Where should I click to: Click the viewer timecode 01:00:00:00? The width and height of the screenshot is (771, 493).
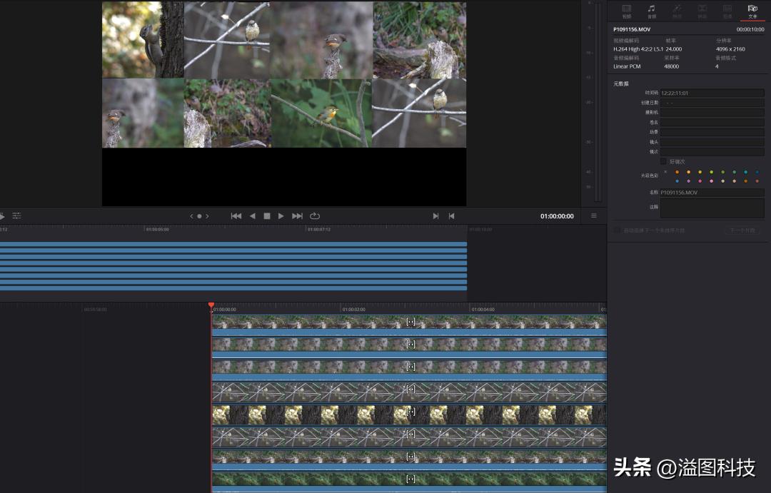pos(557,216)
